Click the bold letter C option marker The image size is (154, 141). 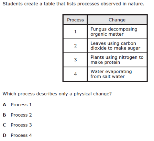(5, 125)
